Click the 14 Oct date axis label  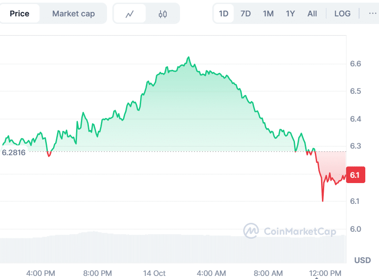(x=154, y=273)
